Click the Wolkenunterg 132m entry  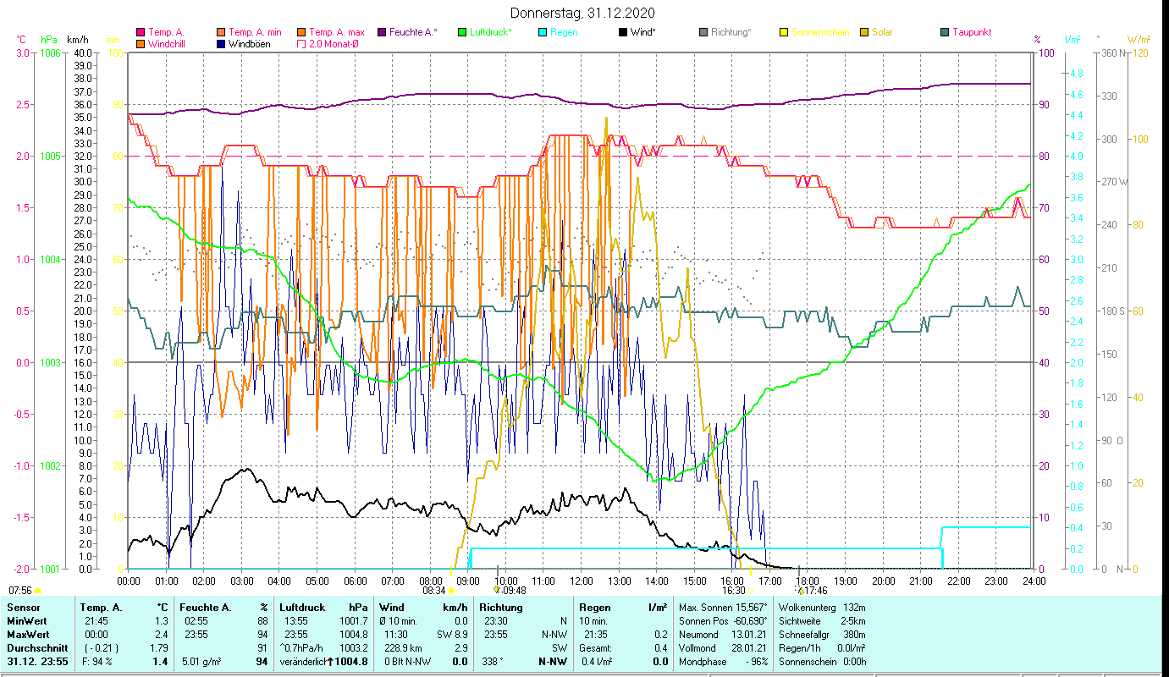coord(821,608)
